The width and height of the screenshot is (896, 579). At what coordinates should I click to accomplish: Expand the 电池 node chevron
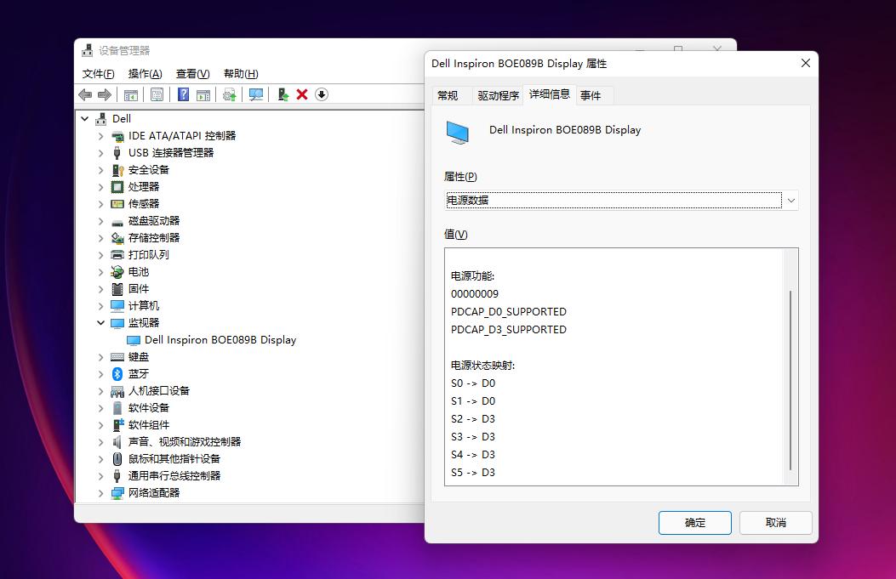(x=100, y=272)
